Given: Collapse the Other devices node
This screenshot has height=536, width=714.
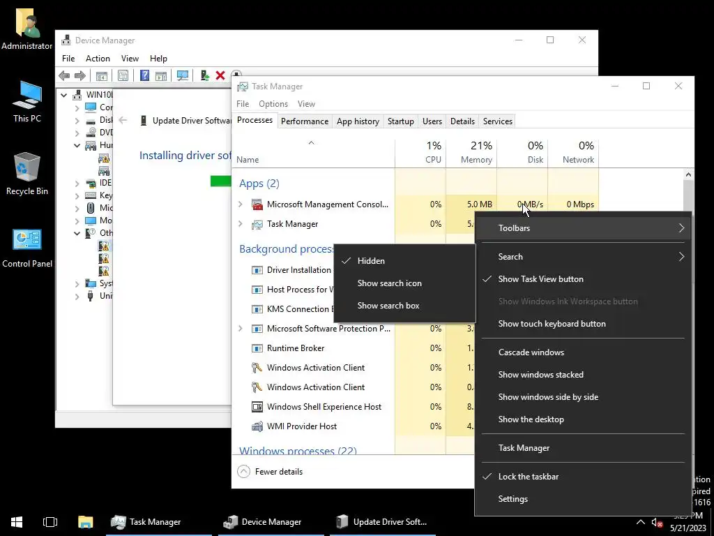Looking at the screenshot, I should [x=77, y=233].
